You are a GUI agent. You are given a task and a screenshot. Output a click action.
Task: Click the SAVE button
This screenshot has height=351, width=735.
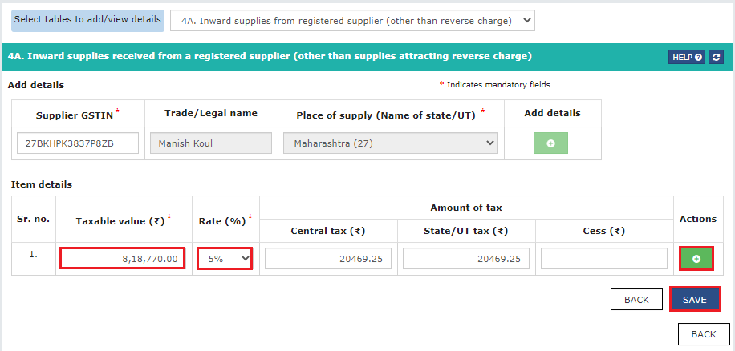695,300
